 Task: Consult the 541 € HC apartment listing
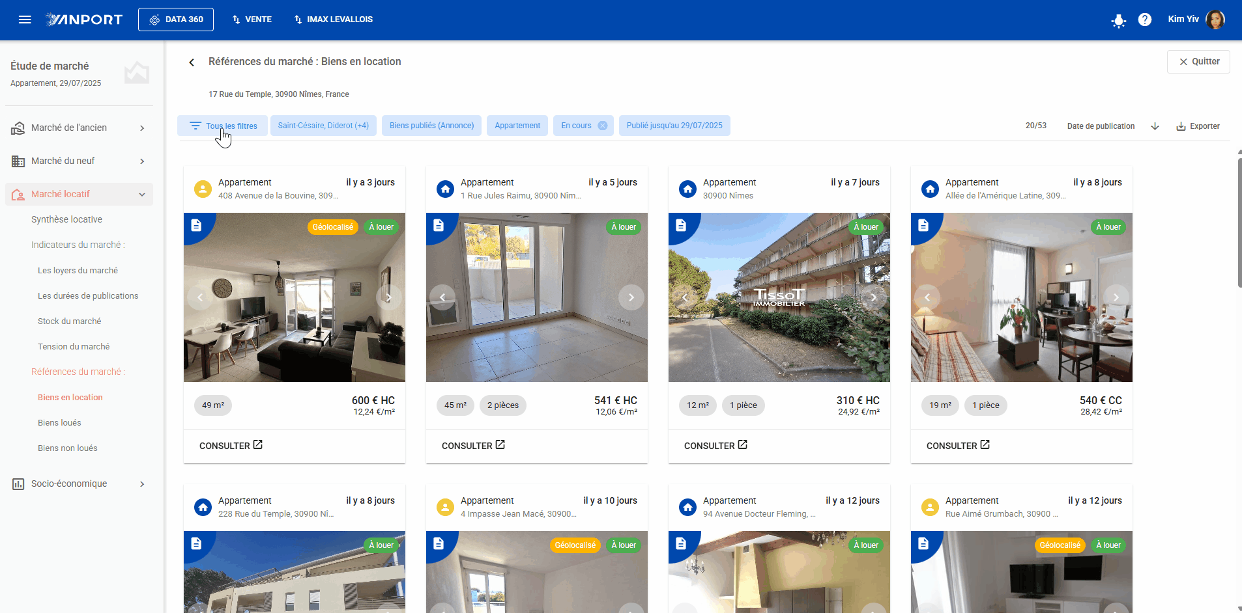pos(473,446)
